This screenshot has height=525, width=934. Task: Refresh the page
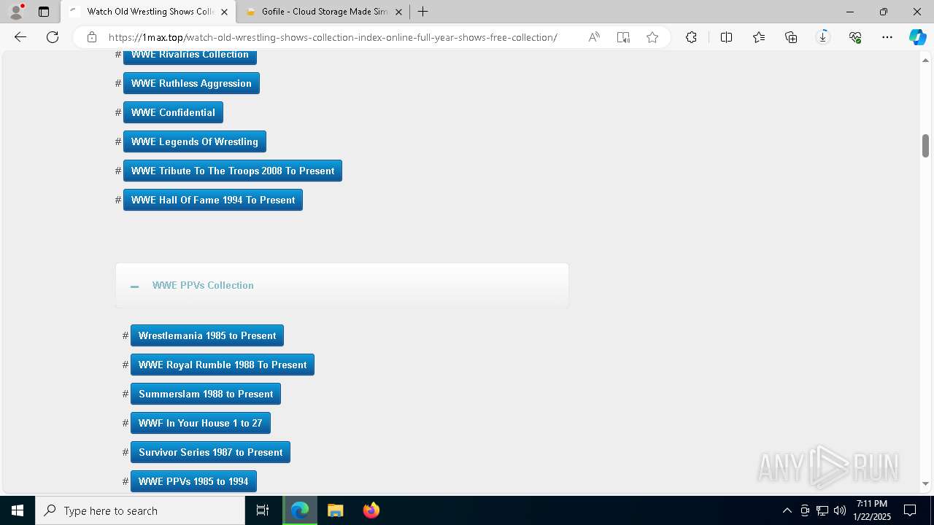click(53, 37)
